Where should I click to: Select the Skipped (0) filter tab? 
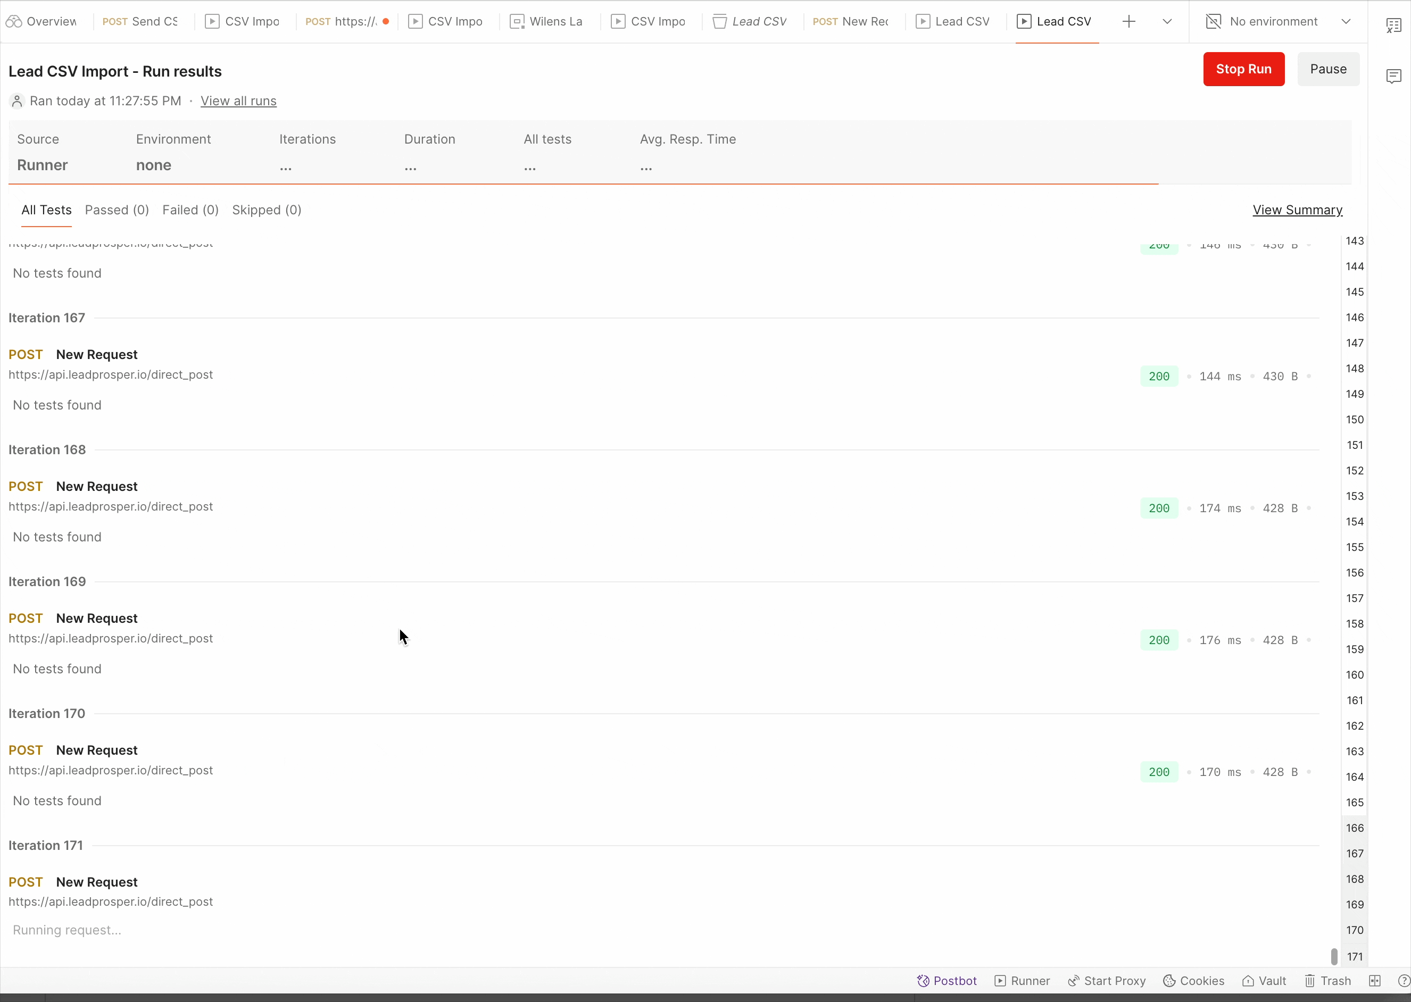pyautogui.click(x=267, y=210)
